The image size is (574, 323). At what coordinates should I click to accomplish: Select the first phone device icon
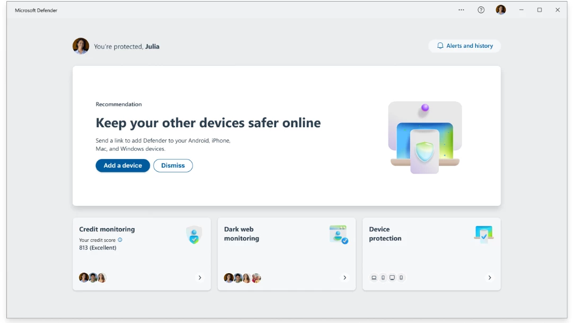[383, 277]
